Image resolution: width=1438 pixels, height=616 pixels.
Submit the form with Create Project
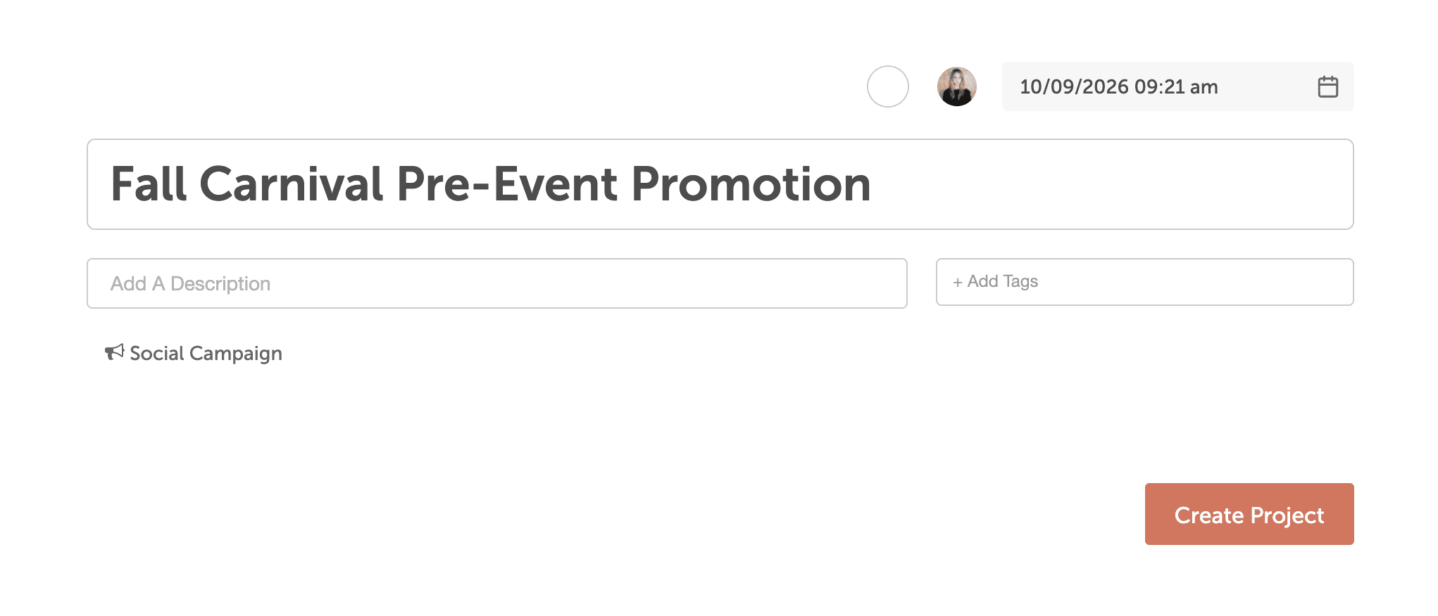point(1249,514)
